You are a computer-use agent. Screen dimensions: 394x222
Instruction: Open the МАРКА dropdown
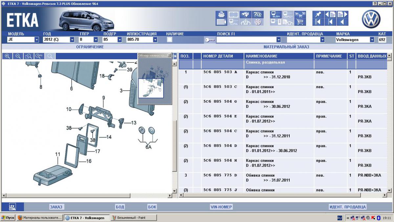pyautogui.click(x=372, y=40)
